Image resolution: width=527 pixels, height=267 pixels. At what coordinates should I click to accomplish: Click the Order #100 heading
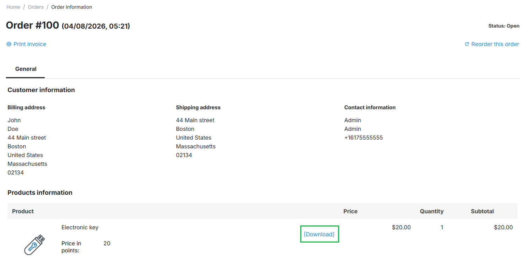(33, 25)
